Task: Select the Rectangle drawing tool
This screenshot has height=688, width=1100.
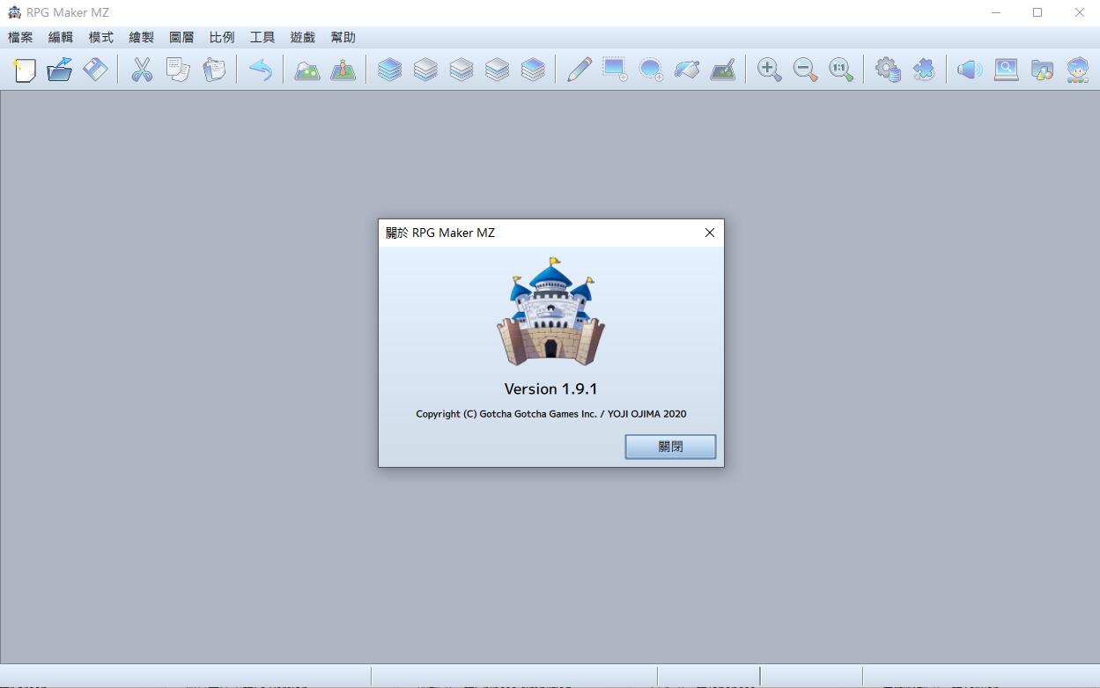Action: click(x=615, y=70)
